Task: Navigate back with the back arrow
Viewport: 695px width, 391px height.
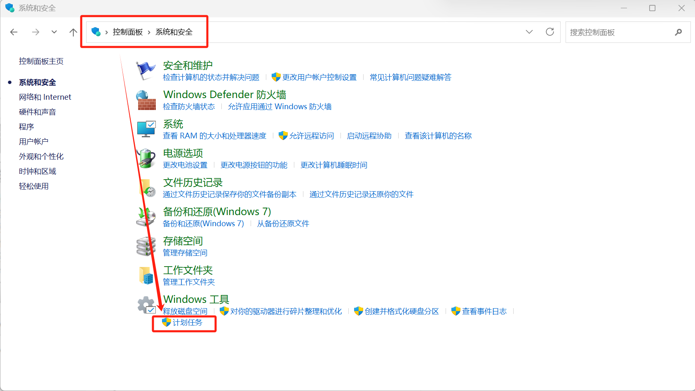Action: (14, 32)
